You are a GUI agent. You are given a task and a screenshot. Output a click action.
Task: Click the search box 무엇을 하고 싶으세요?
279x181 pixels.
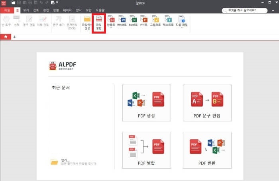click(x=244, y=10)
